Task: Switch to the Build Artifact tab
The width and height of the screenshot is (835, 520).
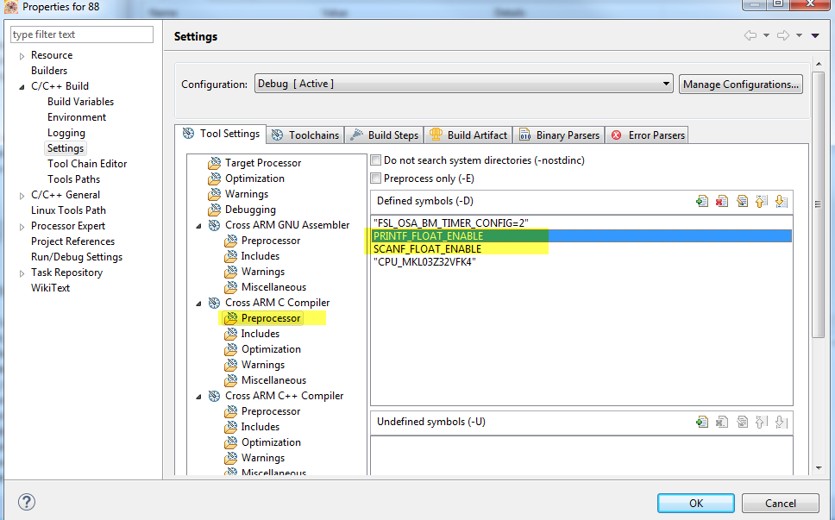Action: tap(468, 135)
